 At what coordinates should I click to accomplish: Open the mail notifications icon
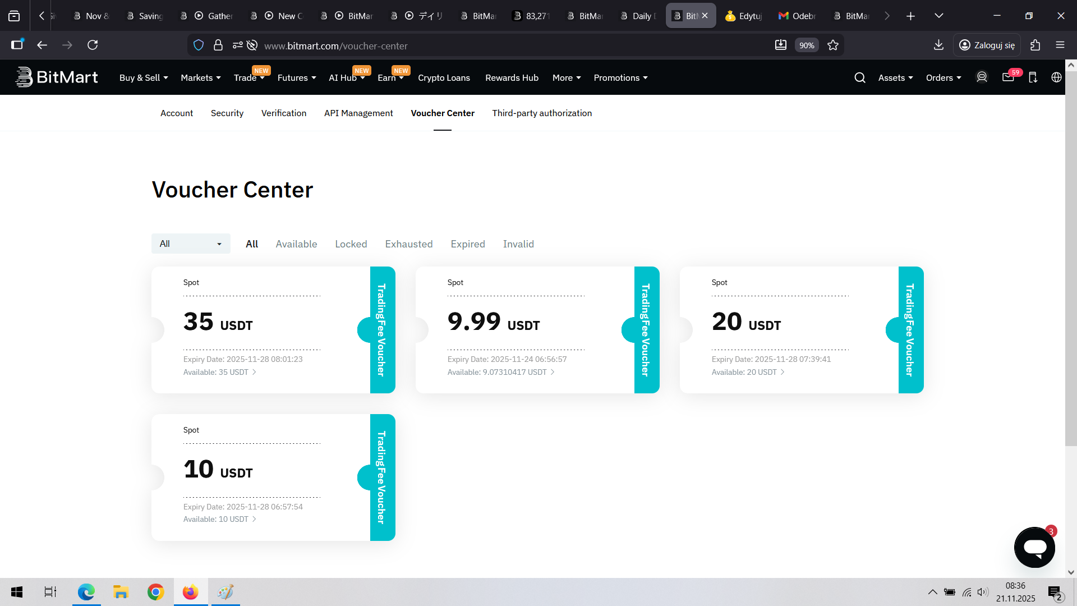click(1008, 77)
